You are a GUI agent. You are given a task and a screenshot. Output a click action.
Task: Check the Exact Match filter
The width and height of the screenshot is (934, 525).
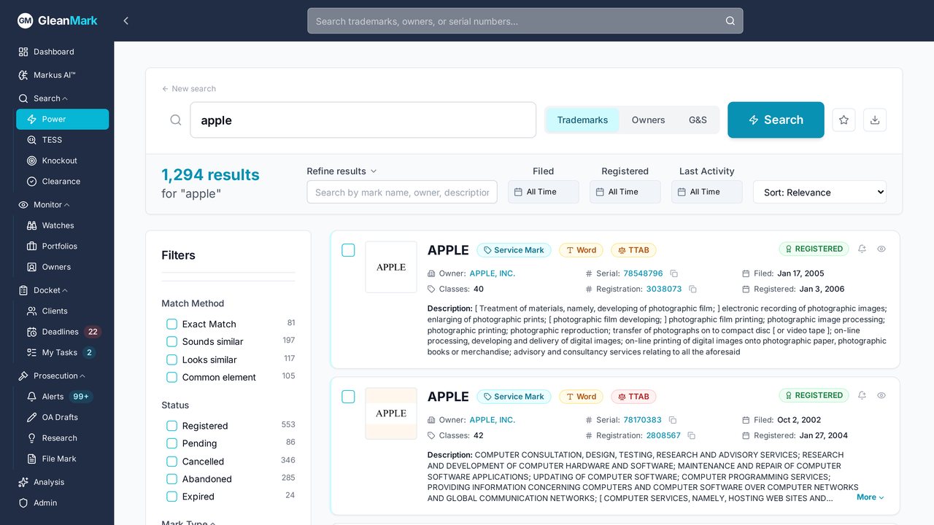click(172, 324)
